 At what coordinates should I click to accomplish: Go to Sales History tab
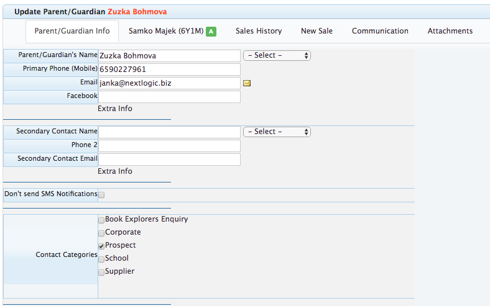coord(259,31)
